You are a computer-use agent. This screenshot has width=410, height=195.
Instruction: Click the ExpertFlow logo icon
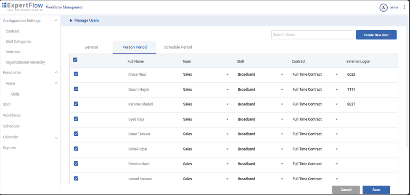pos(4,5)
